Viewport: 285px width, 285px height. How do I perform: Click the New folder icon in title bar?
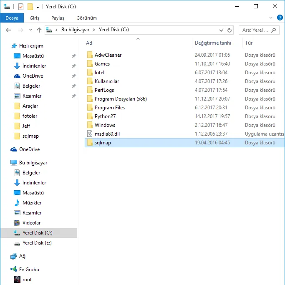[30, 7]
